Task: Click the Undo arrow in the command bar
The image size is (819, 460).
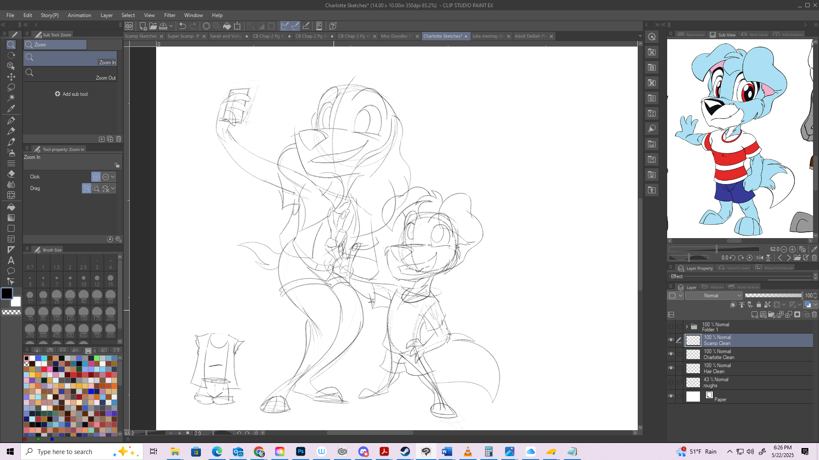Action: tap(183, 26)
